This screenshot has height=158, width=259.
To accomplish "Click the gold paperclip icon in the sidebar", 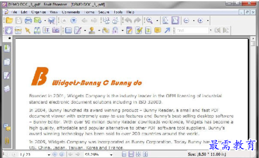I will (7, 141).
